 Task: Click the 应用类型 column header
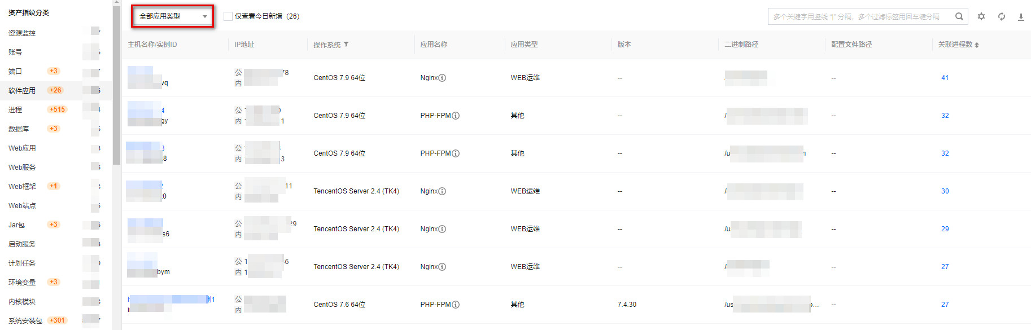[x=524, y=45]
